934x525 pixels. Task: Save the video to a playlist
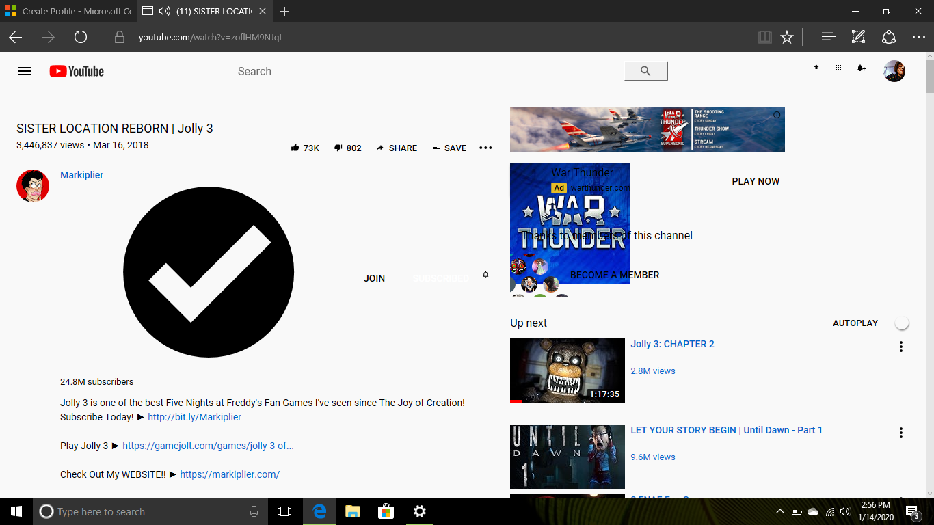pos(449,148)
